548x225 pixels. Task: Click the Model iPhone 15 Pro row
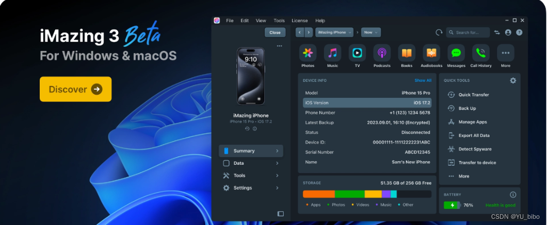[367, 93]
